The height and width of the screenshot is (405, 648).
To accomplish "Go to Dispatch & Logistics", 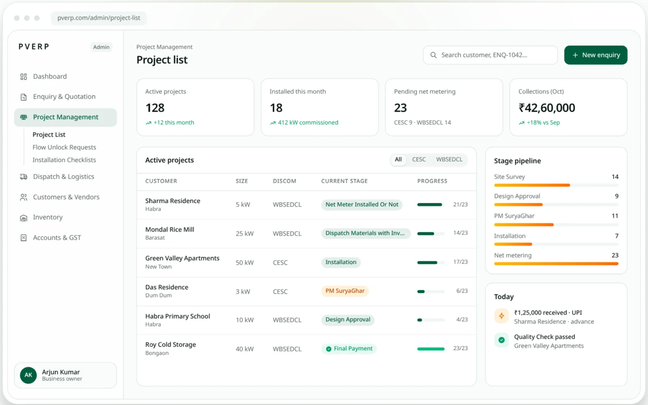I will click(66, 177).
